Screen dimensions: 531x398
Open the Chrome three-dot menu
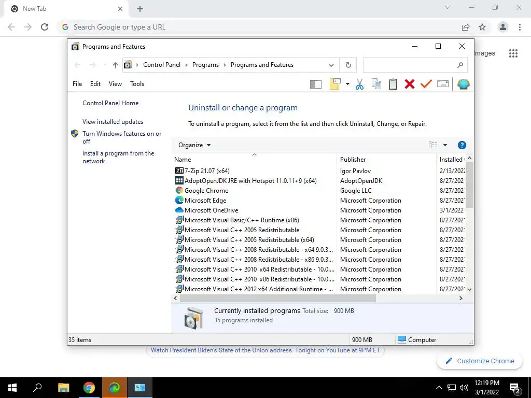[x=520, y=27]
